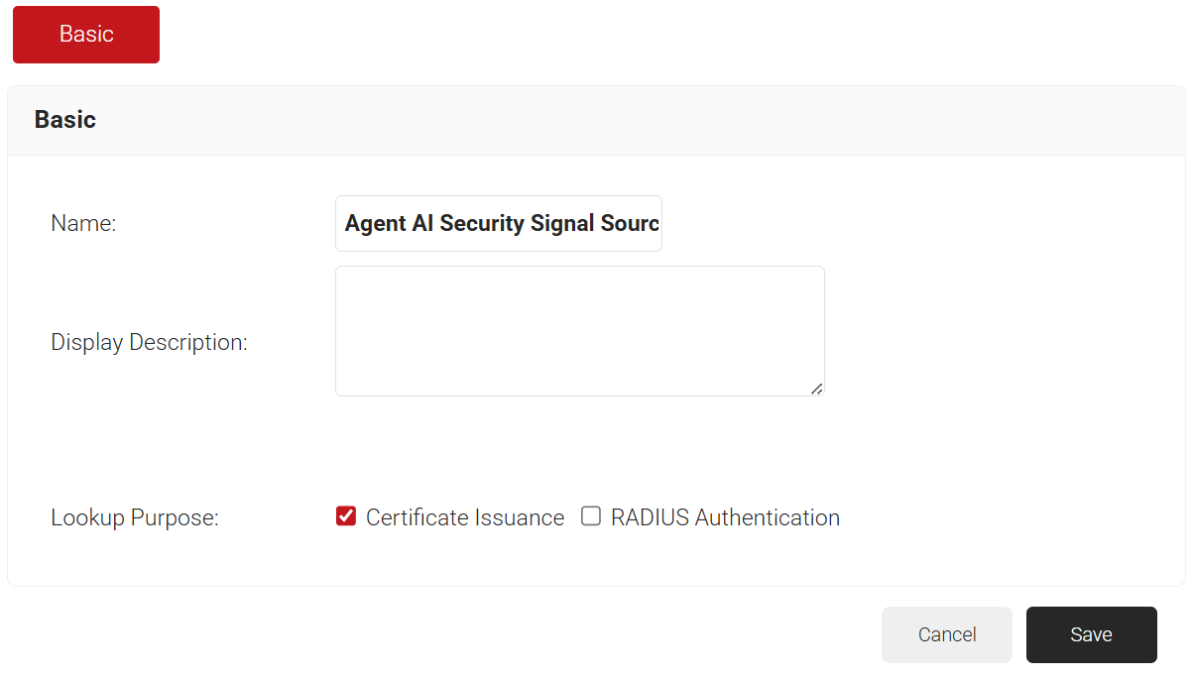Click the red checked box icon
Image resolution: width=1193 pixels, height=679 pixels.
346,516
